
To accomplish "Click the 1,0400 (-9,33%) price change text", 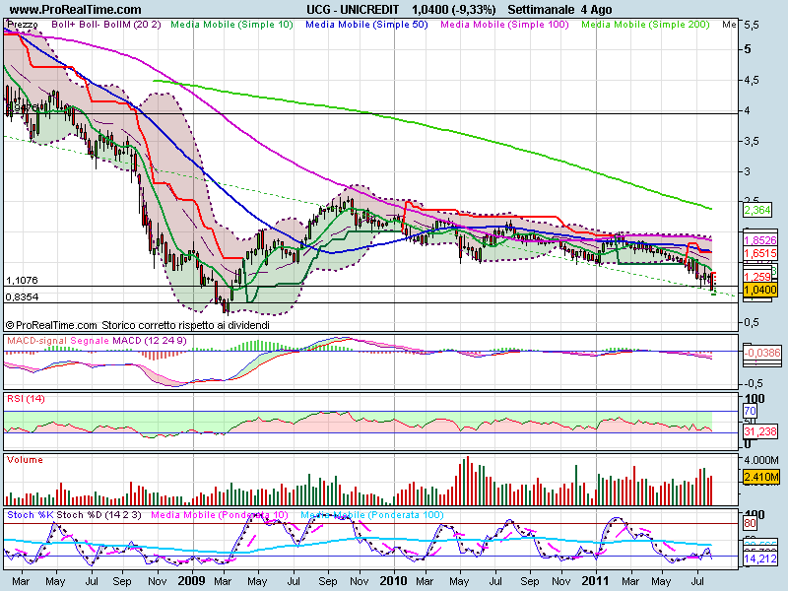I will coord(454,9).
